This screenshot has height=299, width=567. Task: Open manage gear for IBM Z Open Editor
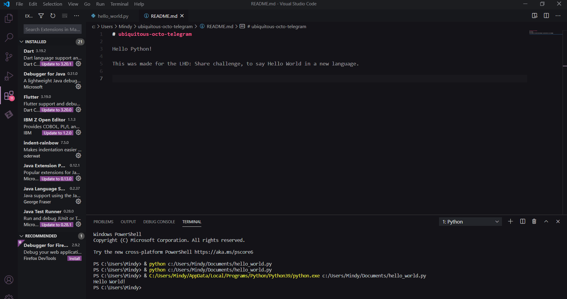[78, 133]
